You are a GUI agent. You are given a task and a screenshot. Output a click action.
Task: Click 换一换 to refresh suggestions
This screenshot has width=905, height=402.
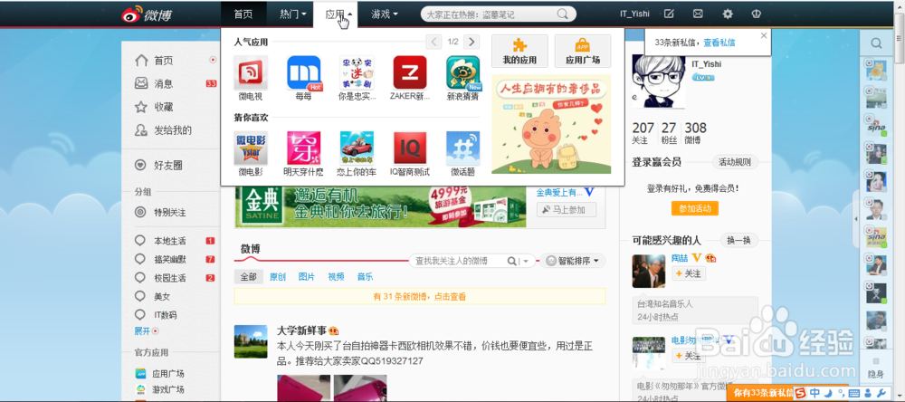[x=738, y=240]
